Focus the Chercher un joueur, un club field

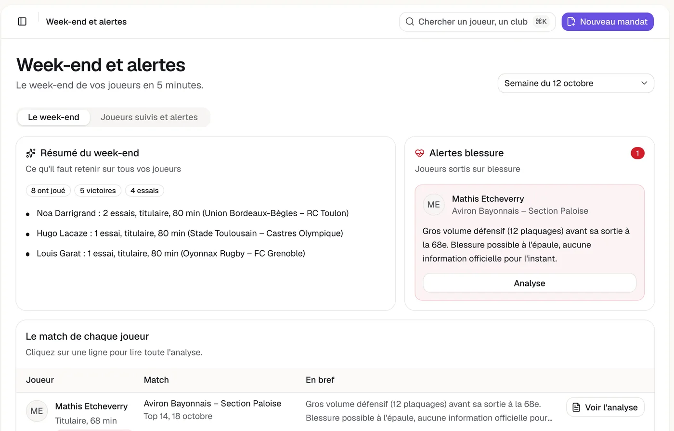tap(477, 22)
